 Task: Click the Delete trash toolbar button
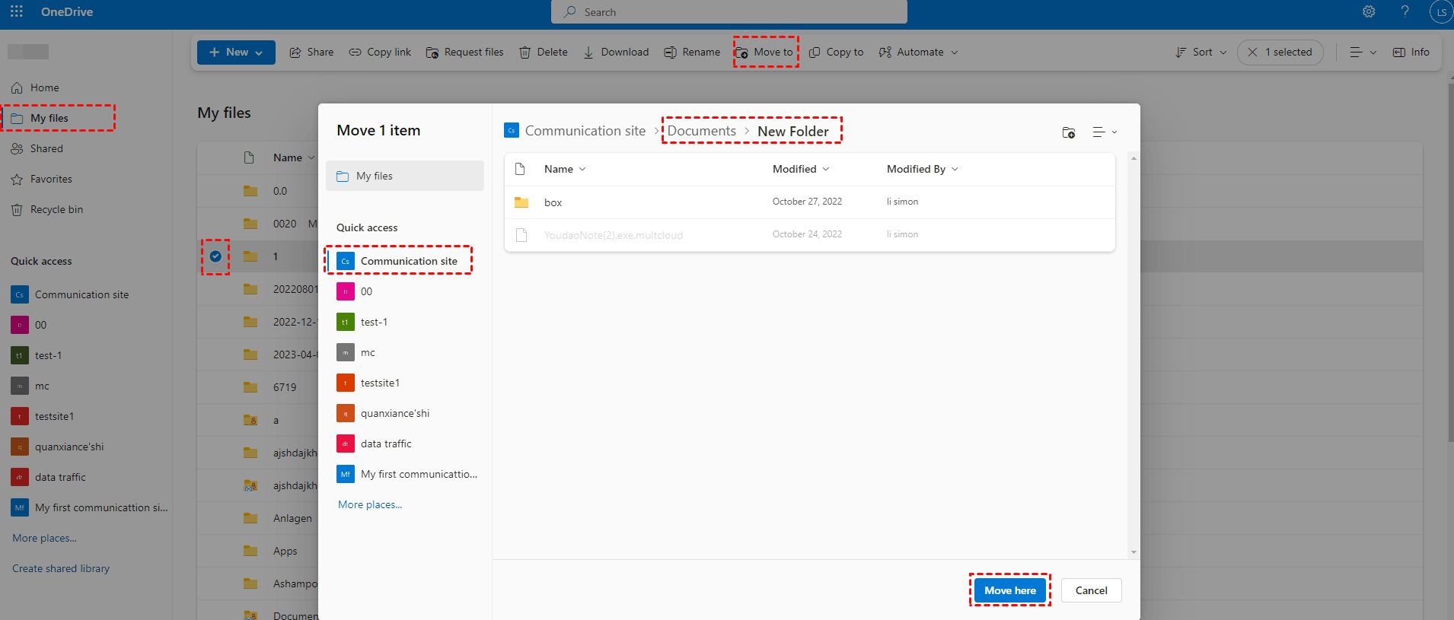click(x=544, y=52)
